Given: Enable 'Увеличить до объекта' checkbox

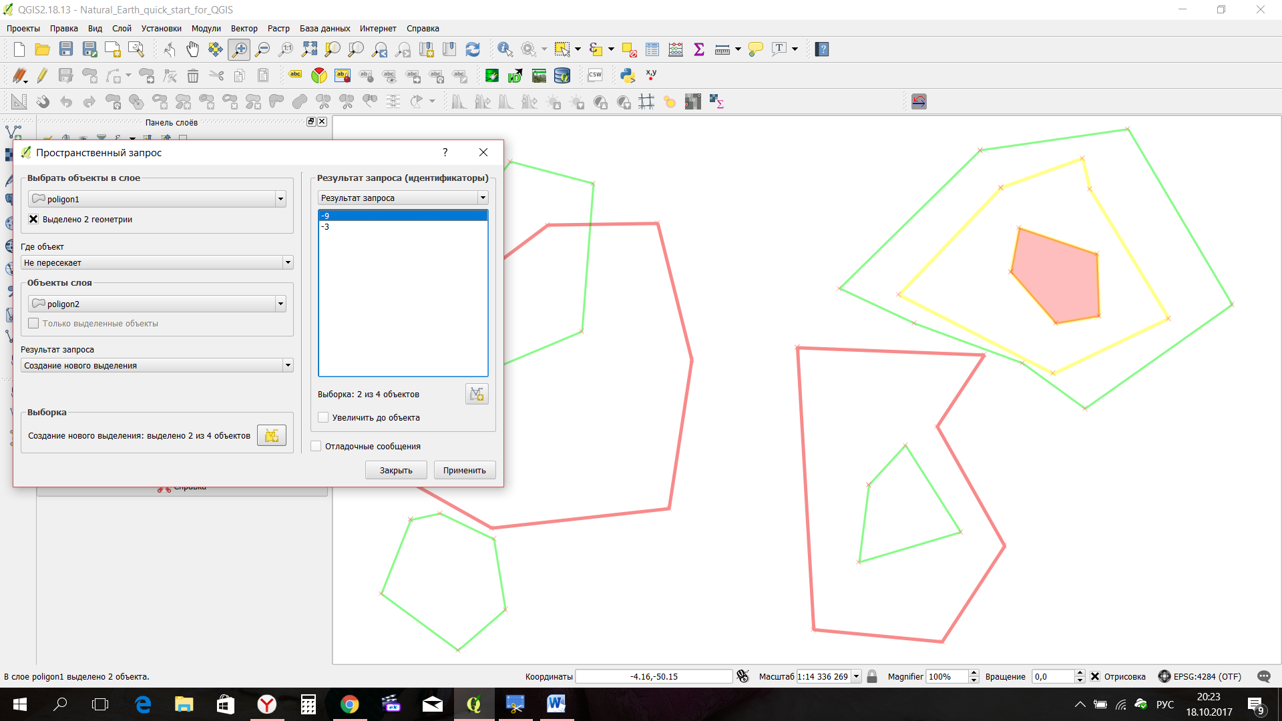Looking at the screenshot, I should click(324, 418).
